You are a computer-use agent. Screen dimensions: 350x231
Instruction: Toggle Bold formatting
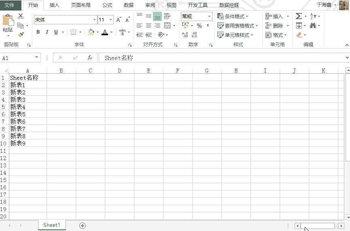38,32
